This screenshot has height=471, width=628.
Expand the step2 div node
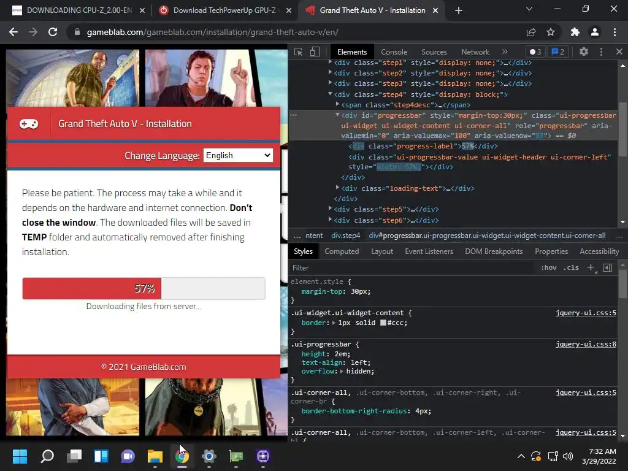330,72
